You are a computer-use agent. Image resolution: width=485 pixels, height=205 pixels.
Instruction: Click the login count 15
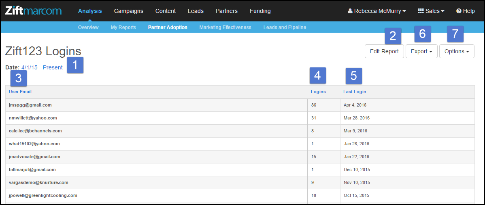click(x=314, y=157)
